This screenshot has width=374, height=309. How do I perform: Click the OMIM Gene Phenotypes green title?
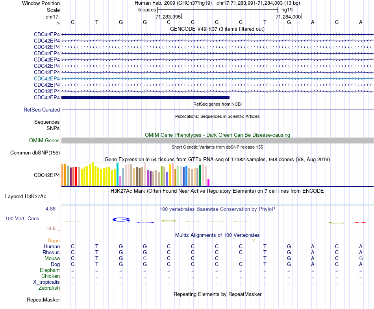(217, 135)
